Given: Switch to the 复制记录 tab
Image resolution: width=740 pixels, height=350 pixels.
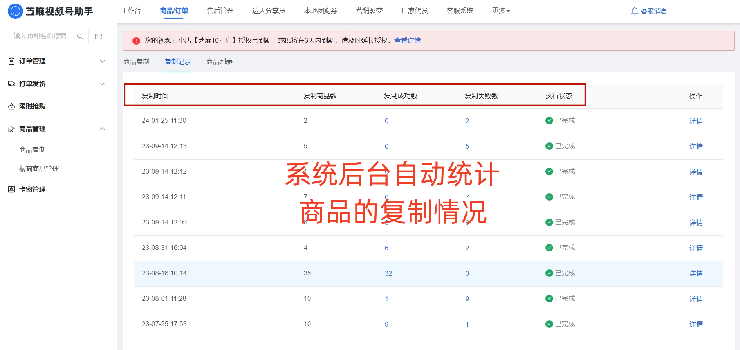Looking at the screenshot, I should coord(178,61).
